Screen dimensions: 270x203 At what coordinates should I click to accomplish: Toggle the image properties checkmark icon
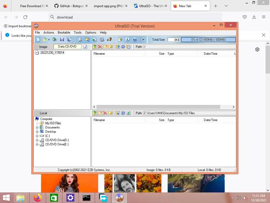[85, 47]
